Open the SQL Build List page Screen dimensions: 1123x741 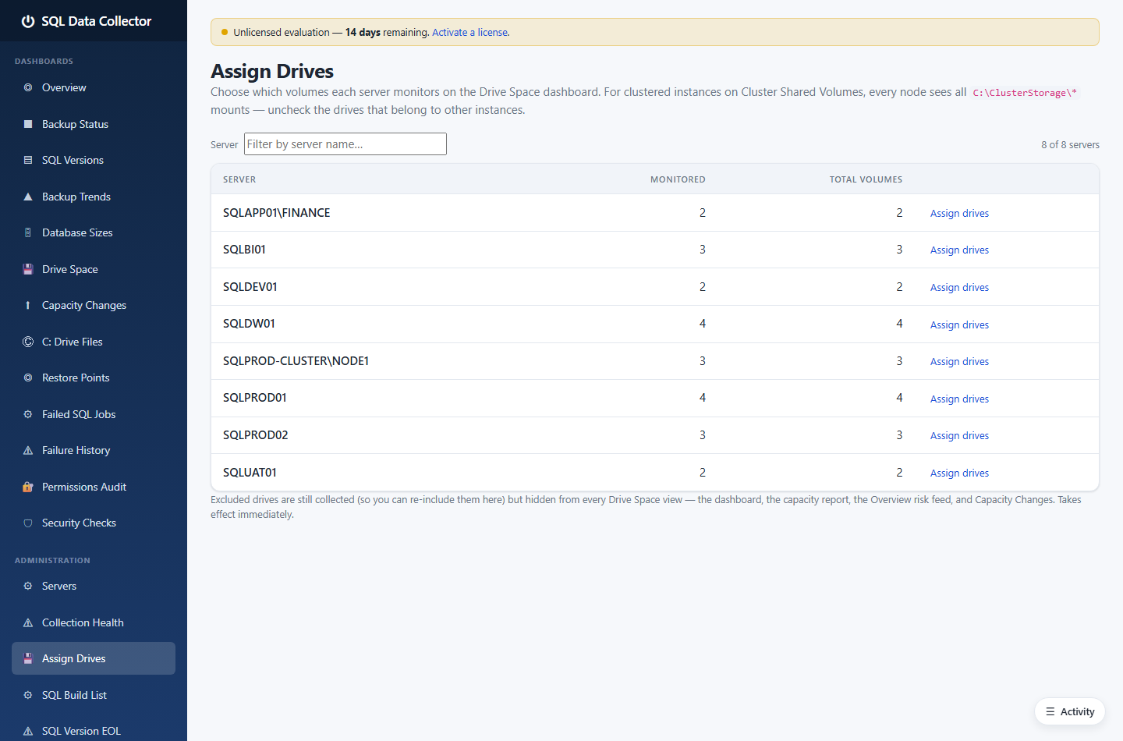pos(94,695)
